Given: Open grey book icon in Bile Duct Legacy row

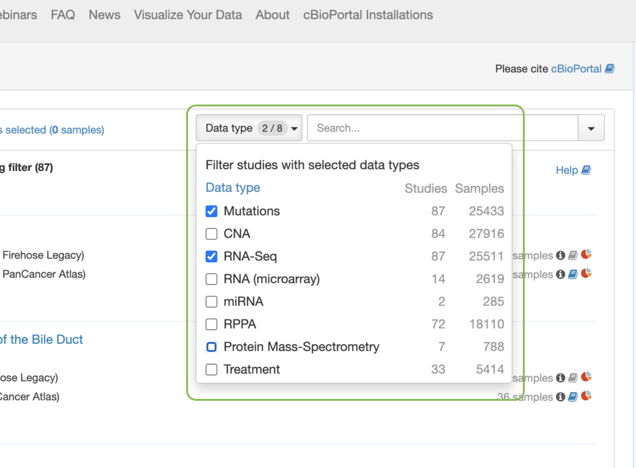Looking at the screenshot, I should point(573,378).
